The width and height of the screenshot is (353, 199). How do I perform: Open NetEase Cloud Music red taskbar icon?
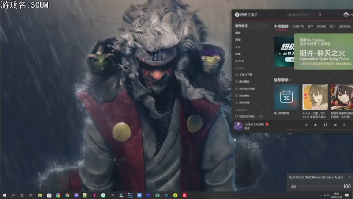click(184, 195)
